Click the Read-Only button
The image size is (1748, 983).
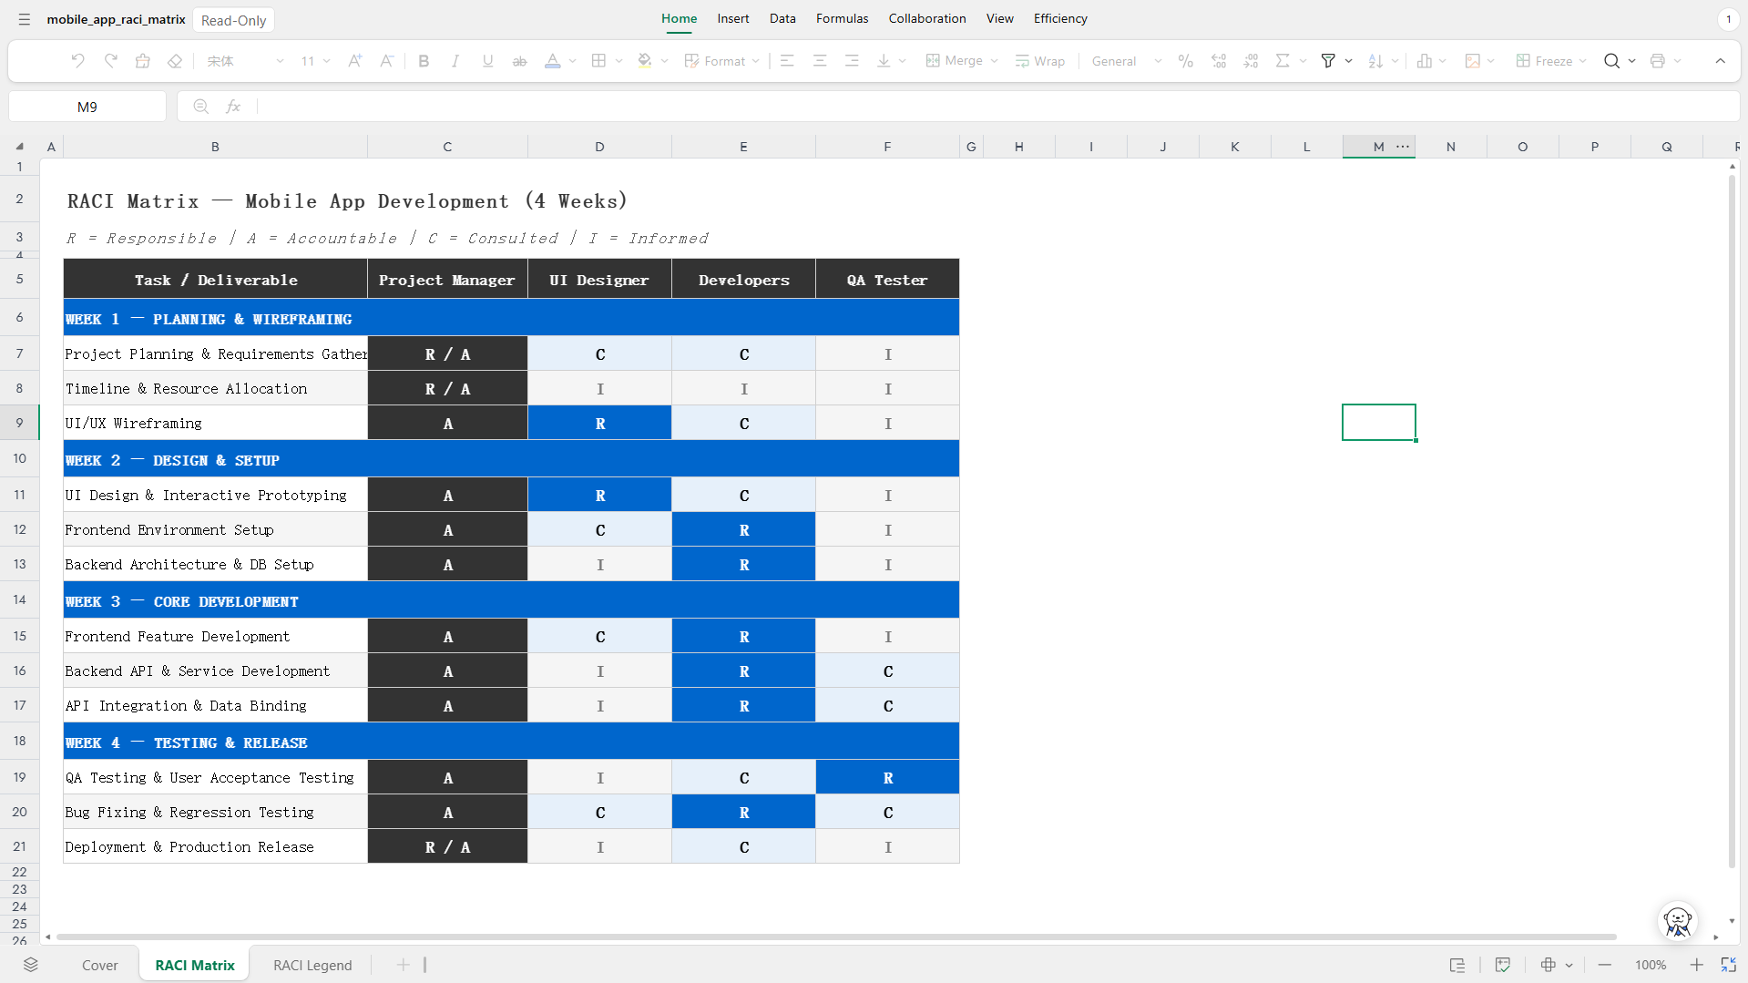tap(233, 20)
